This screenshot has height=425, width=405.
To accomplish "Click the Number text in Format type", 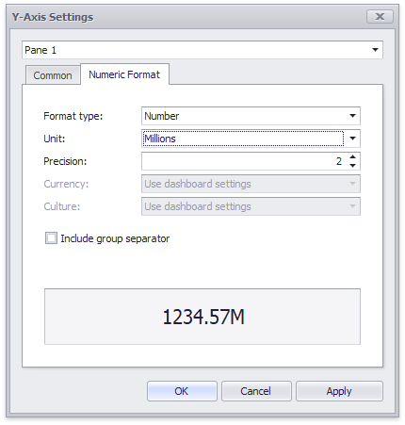I will tap(161, 116).
